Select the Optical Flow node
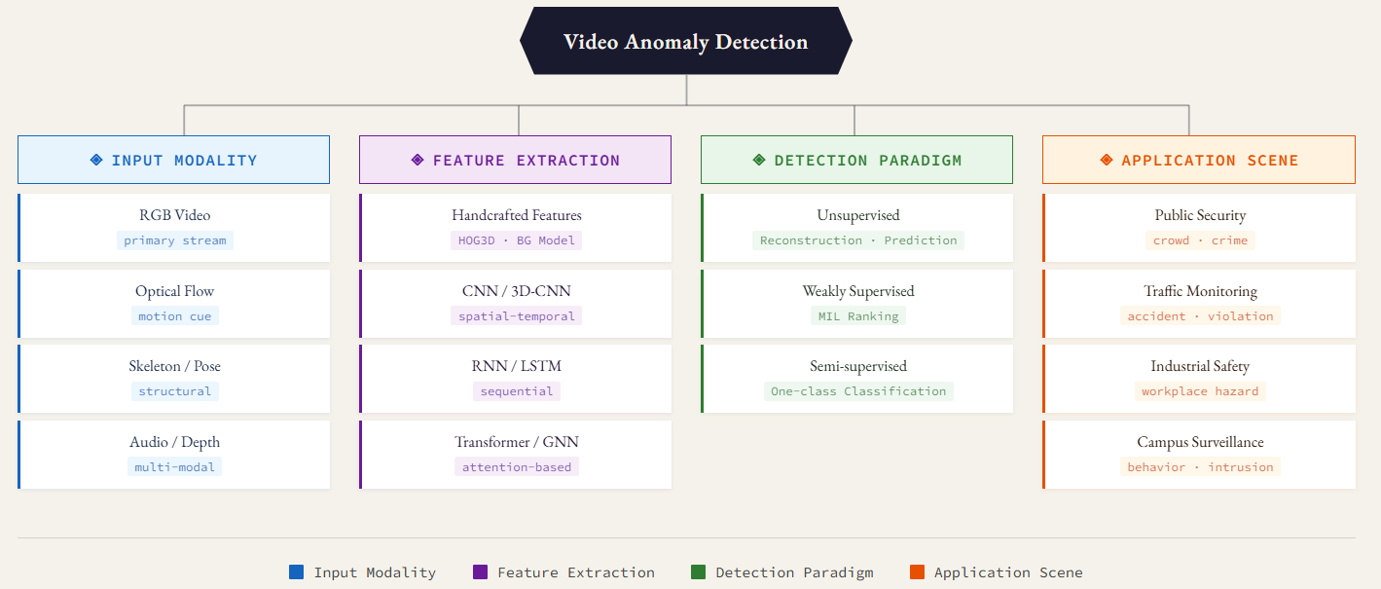 point(175,303)
